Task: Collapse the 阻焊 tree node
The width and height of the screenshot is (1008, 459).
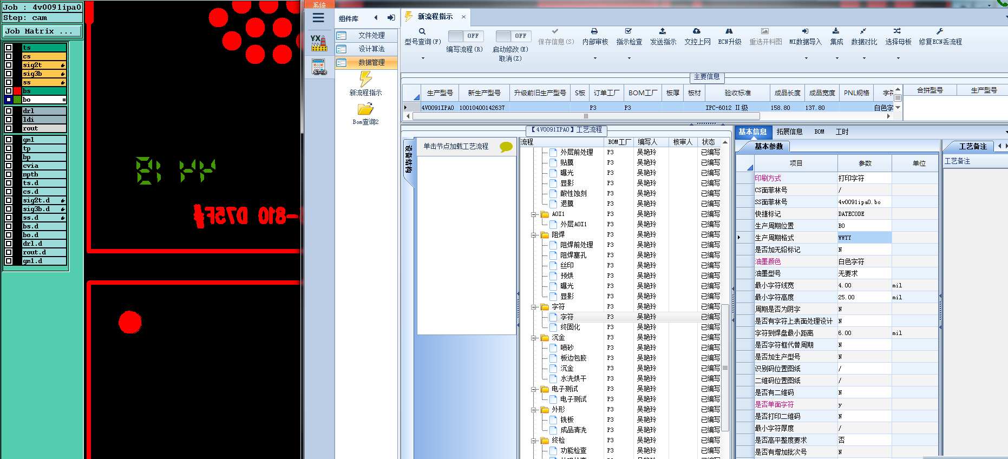Action: click(x=534, y=235)
